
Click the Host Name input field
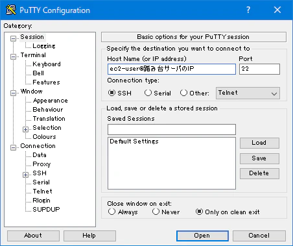point(172,69)
